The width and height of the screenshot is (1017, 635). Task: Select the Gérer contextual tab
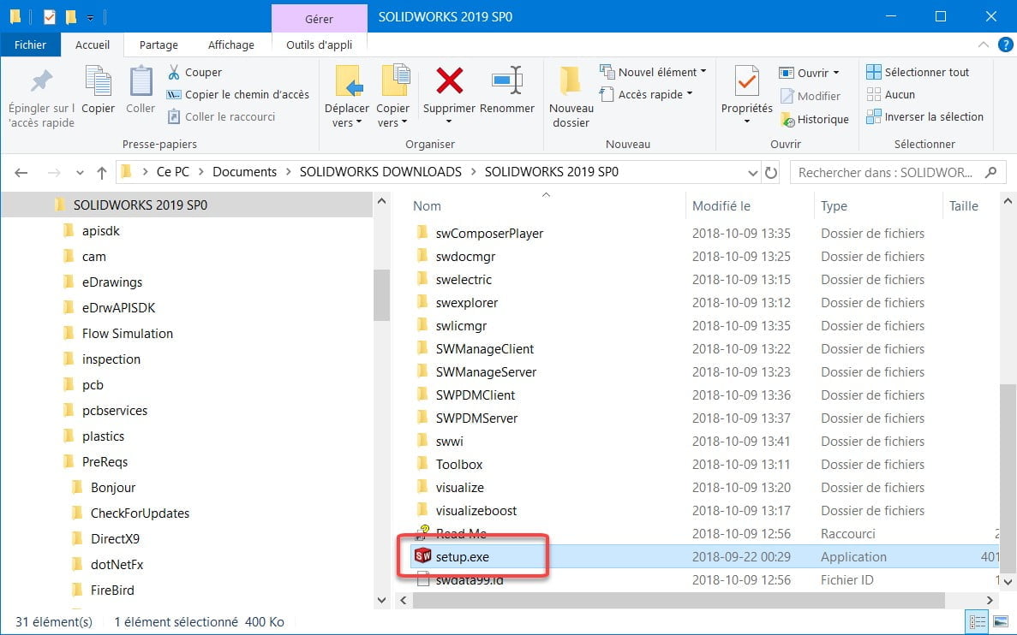(x=319, y=19)
